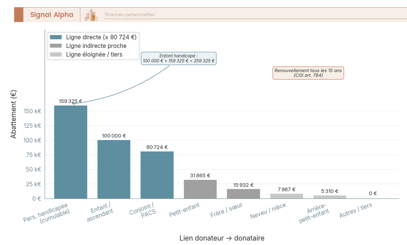Click the 'Neveu / nièce' axis label
The height and width of the screenshot is (245, 407).
[268, 211]
